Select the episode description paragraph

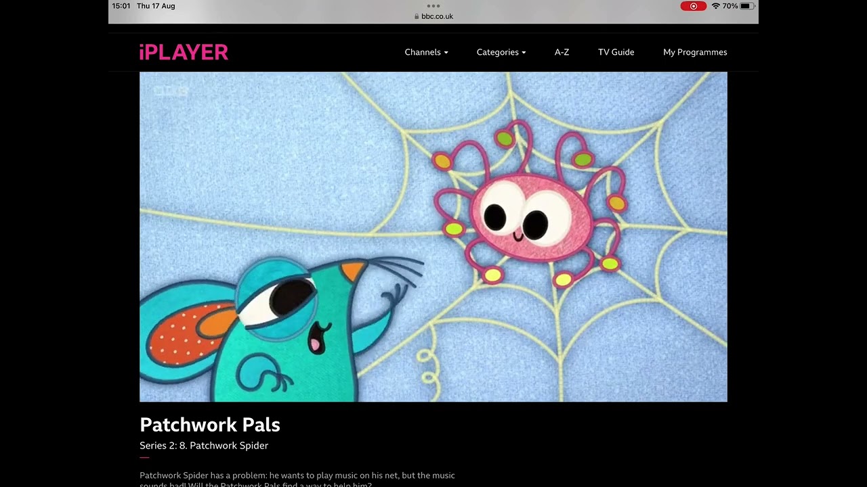pos(297,480)
